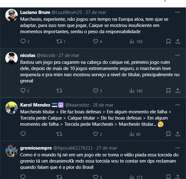This screenshot has width=186, height=179.
Task: Retweet Luciano Brum's post
Action: click(59, 41)
